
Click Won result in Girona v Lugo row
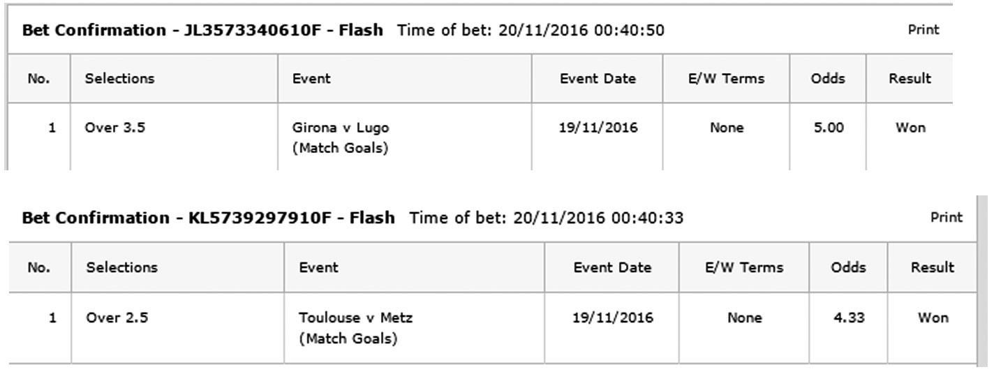[x=910, y=128]
